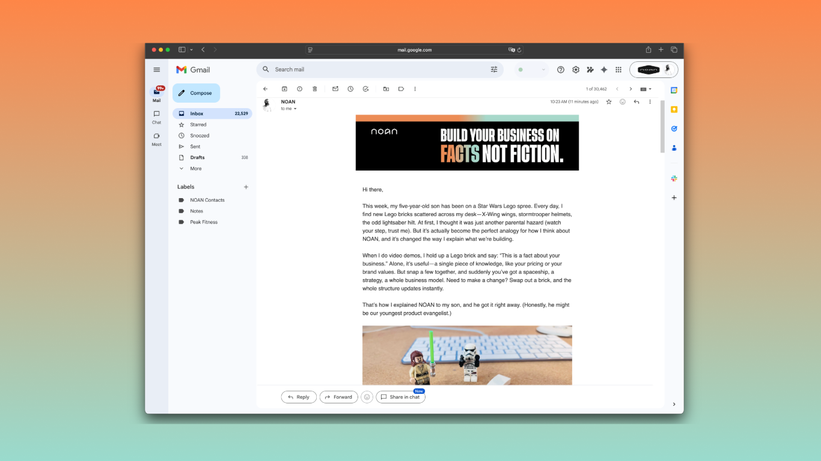Viewport: 821px width, 461px height.
Task: Open the status indicator dropdown
Action: [x=532, y=70]
